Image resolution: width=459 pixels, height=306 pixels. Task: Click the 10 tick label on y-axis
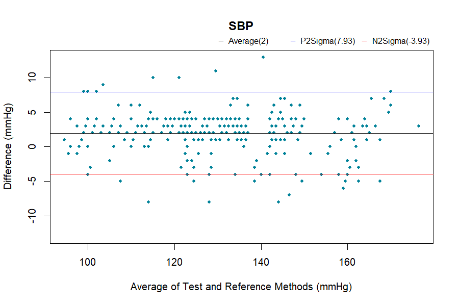point(32,78)
